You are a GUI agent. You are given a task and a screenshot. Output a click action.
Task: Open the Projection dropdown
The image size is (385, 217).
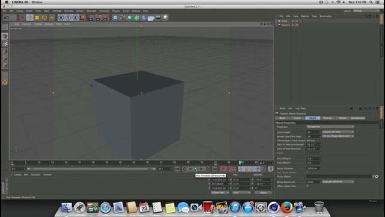[x=330, y=127]
